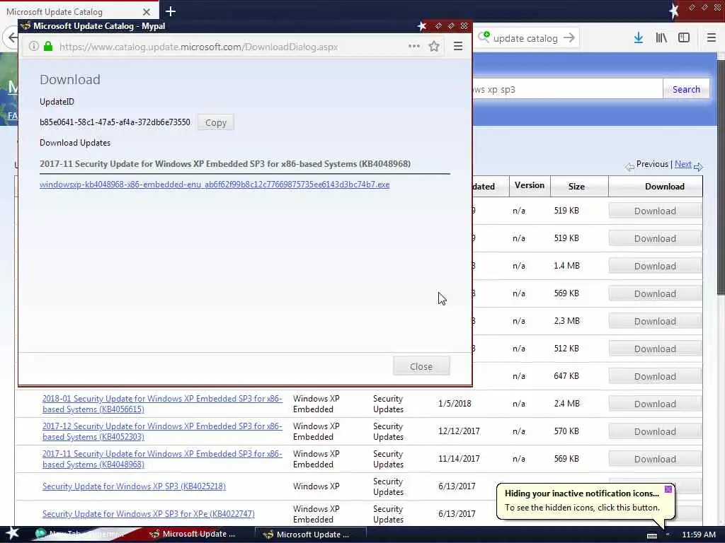
Task: Open page actions three-dot menu in popup
Action: [x=414, y=46]
